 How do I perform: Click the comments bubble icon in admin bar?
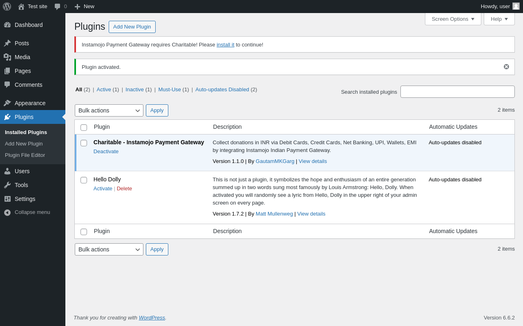pyautogui.click(x=58, y=7)
